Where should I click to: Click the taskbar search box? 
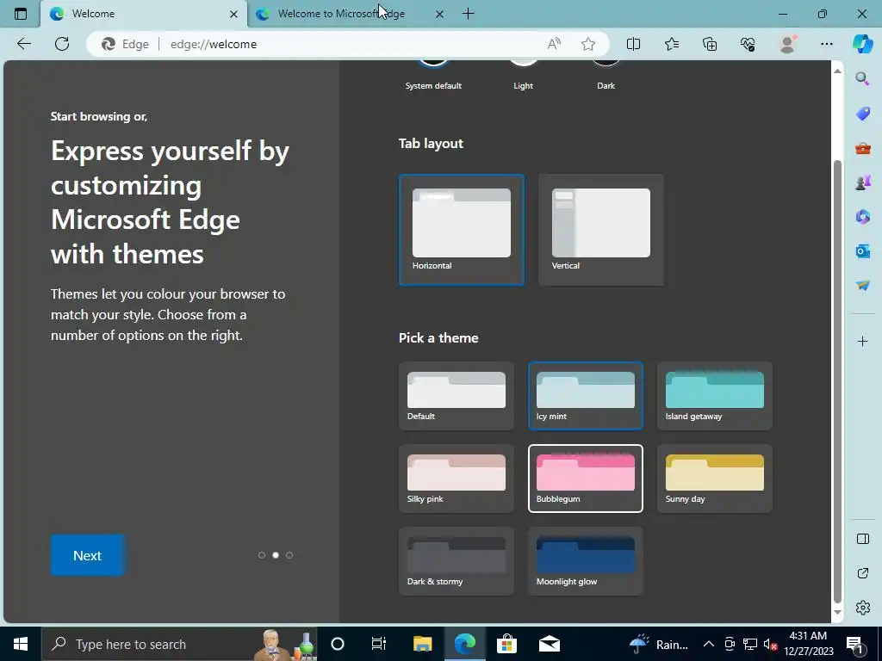[179, 644]
